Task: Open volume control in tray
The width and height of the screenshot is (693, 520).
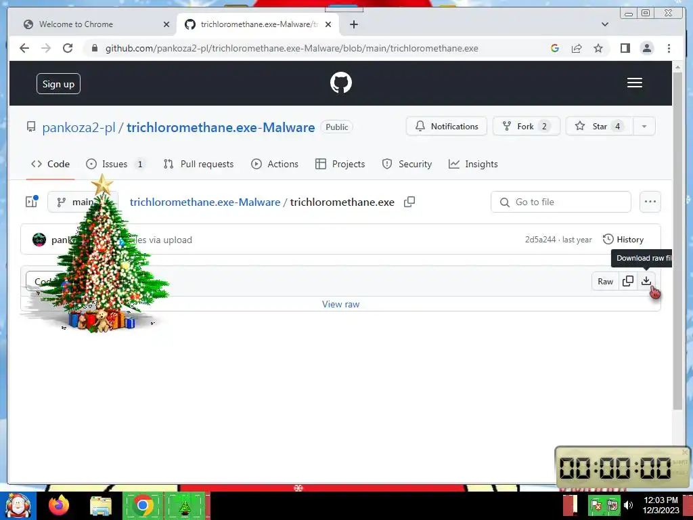Action: [x=628, y=505]
